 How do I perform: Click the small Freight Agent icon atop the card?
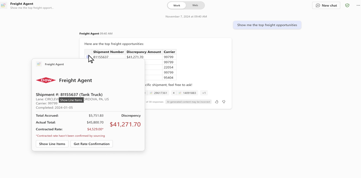[39, 64]
